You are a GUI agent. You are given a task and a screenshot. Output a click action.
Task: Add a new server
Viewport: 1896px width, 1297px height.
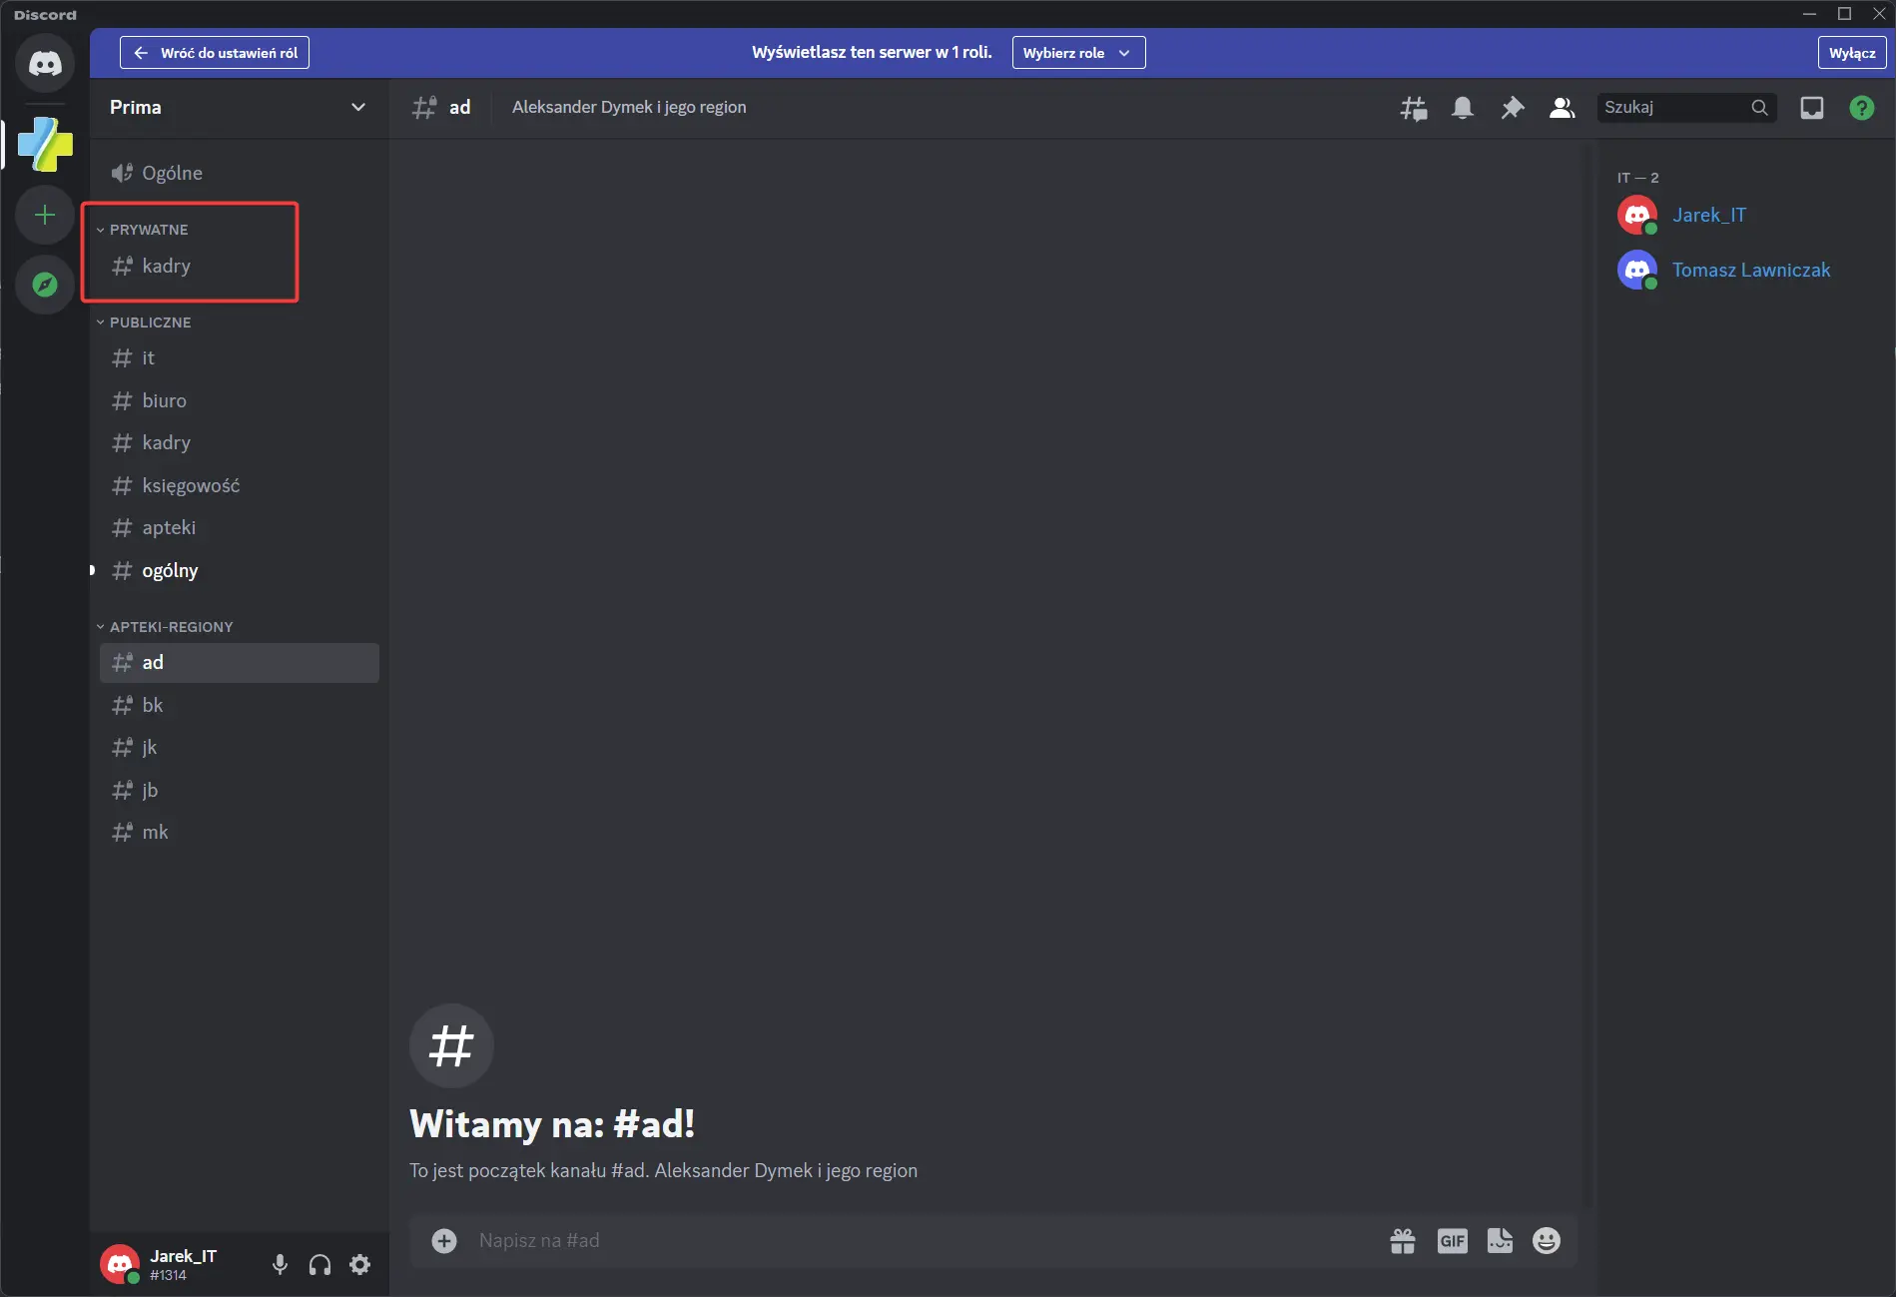[x=45, y=215]
